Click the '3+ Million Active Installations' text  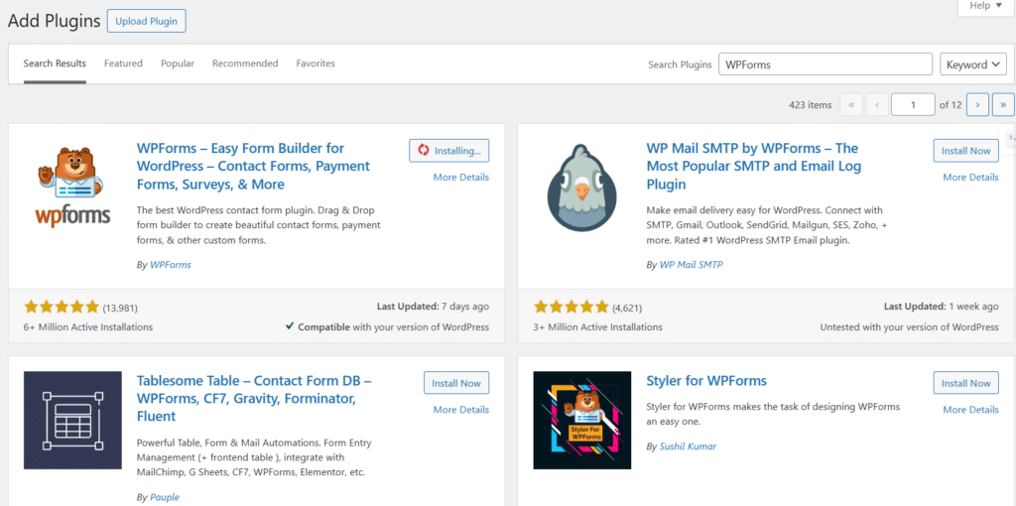coord(598,327)
